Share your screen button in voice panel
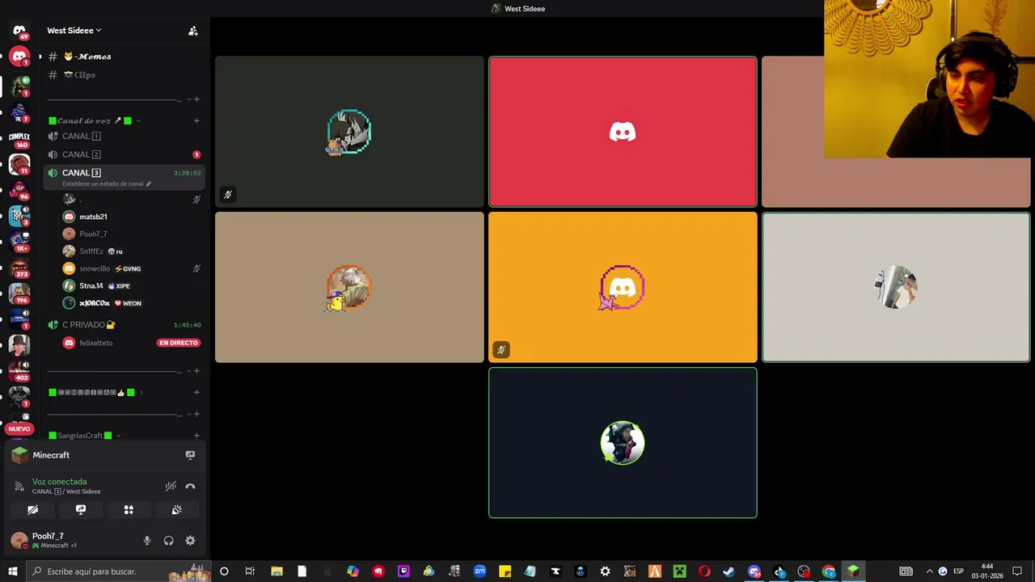The image size is (1035, 582). [x=81, y=510]
